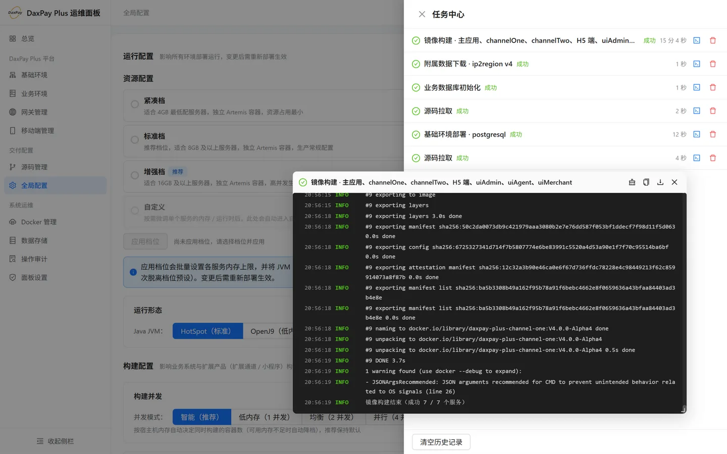This screenshot has height=454, width=727.
Task: Navigate to 网关管理
Action: pos(55,112)
